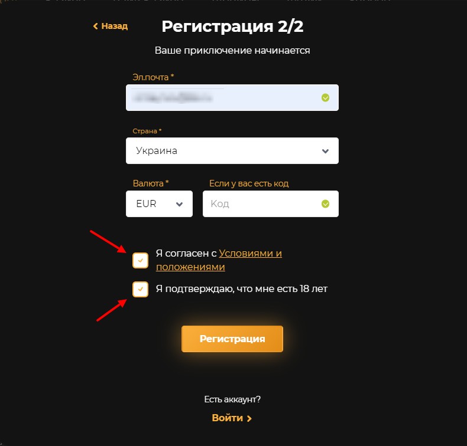Viewport: 467px width, 446px height.
Task: Open the Условиями и положениями link
Action: click(219, 260)
